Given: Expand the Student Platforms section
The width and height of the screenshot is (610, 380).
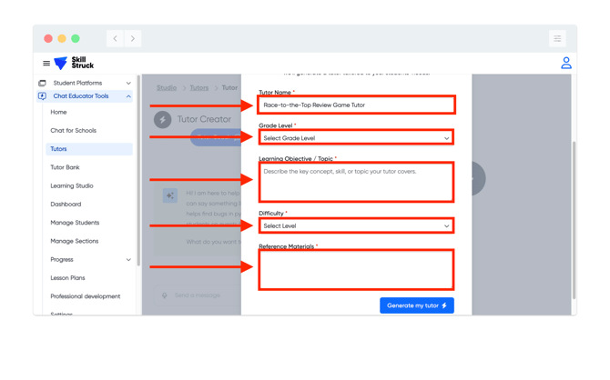Looking at the screenshot, I should [128, 83].
